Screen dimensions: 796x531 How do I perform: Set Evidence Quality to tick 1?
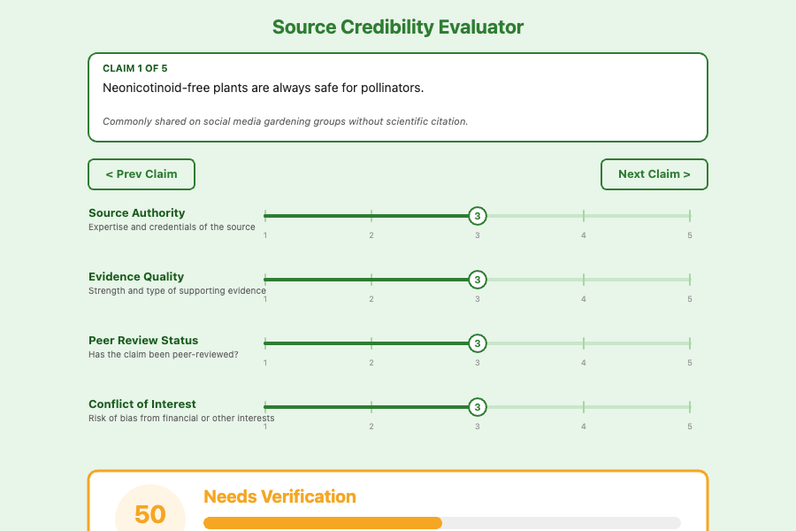(265, 280)
